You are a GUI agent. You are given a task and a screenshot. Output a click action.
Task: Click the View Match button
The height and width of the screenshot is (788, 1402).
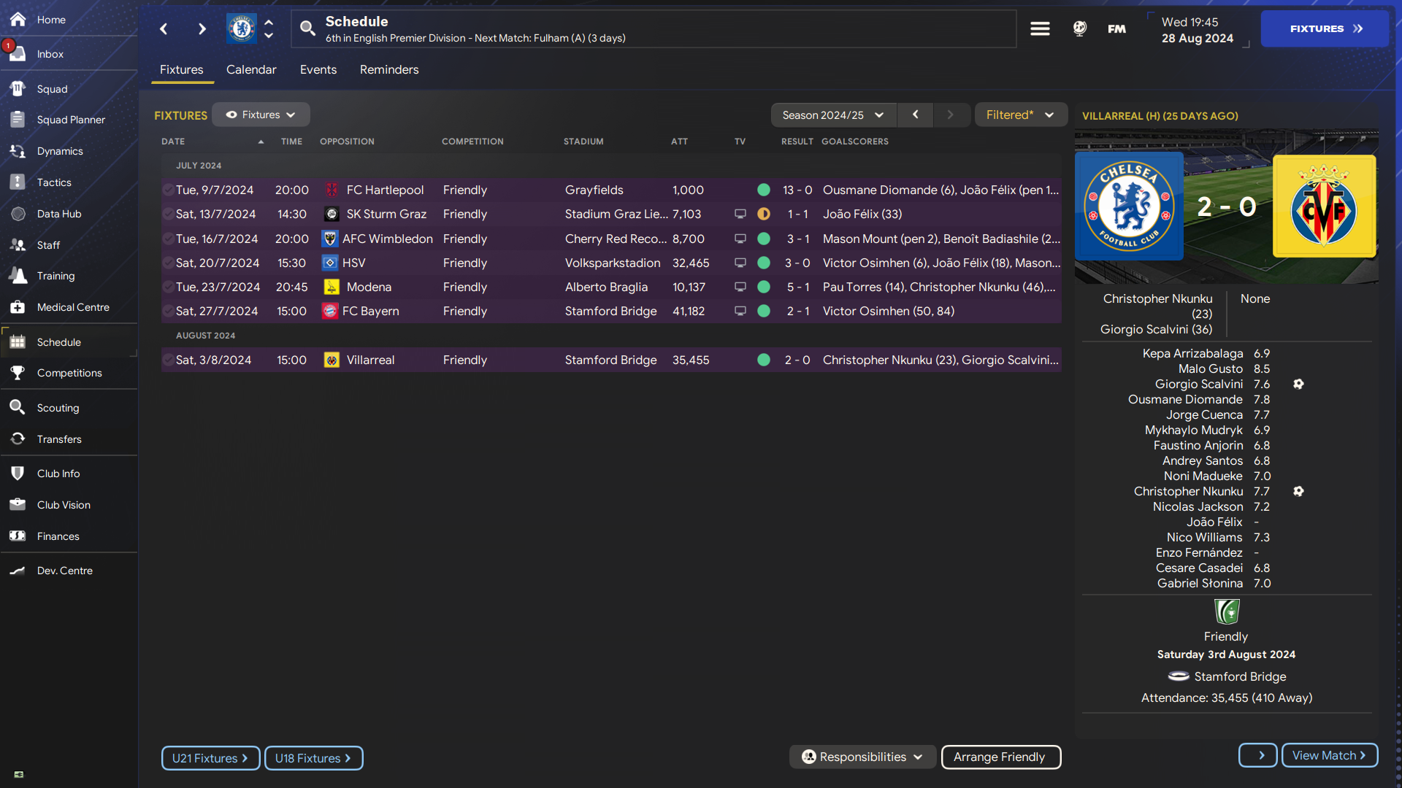click(x=1329, y=755)
